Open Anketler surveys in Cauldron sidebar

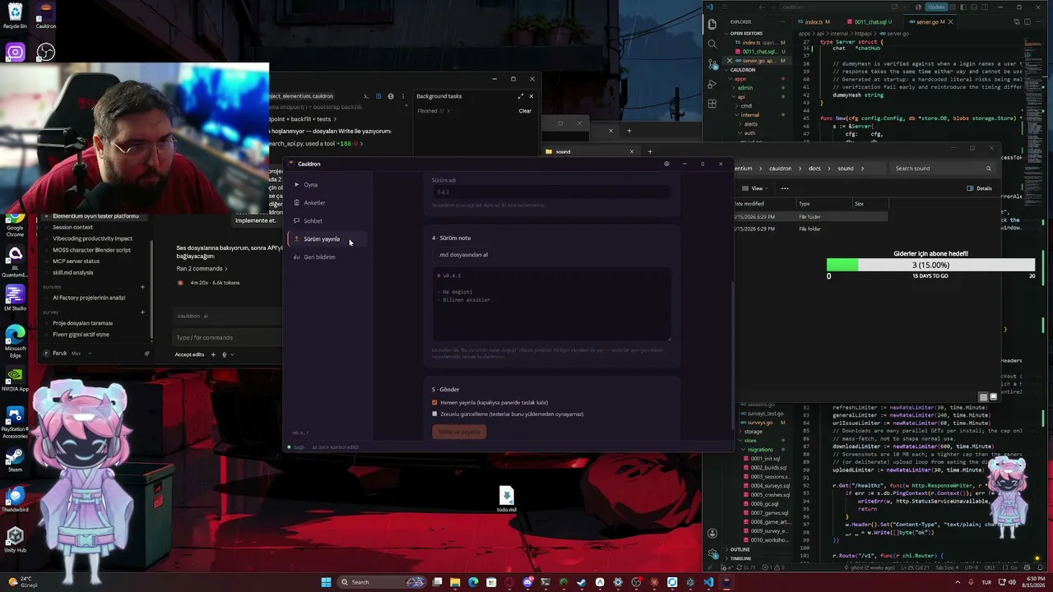tap(329, 202)
